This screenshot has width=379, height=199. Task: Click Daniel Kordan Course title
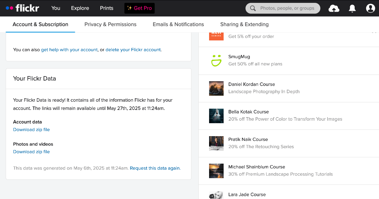tap(252, 84)
